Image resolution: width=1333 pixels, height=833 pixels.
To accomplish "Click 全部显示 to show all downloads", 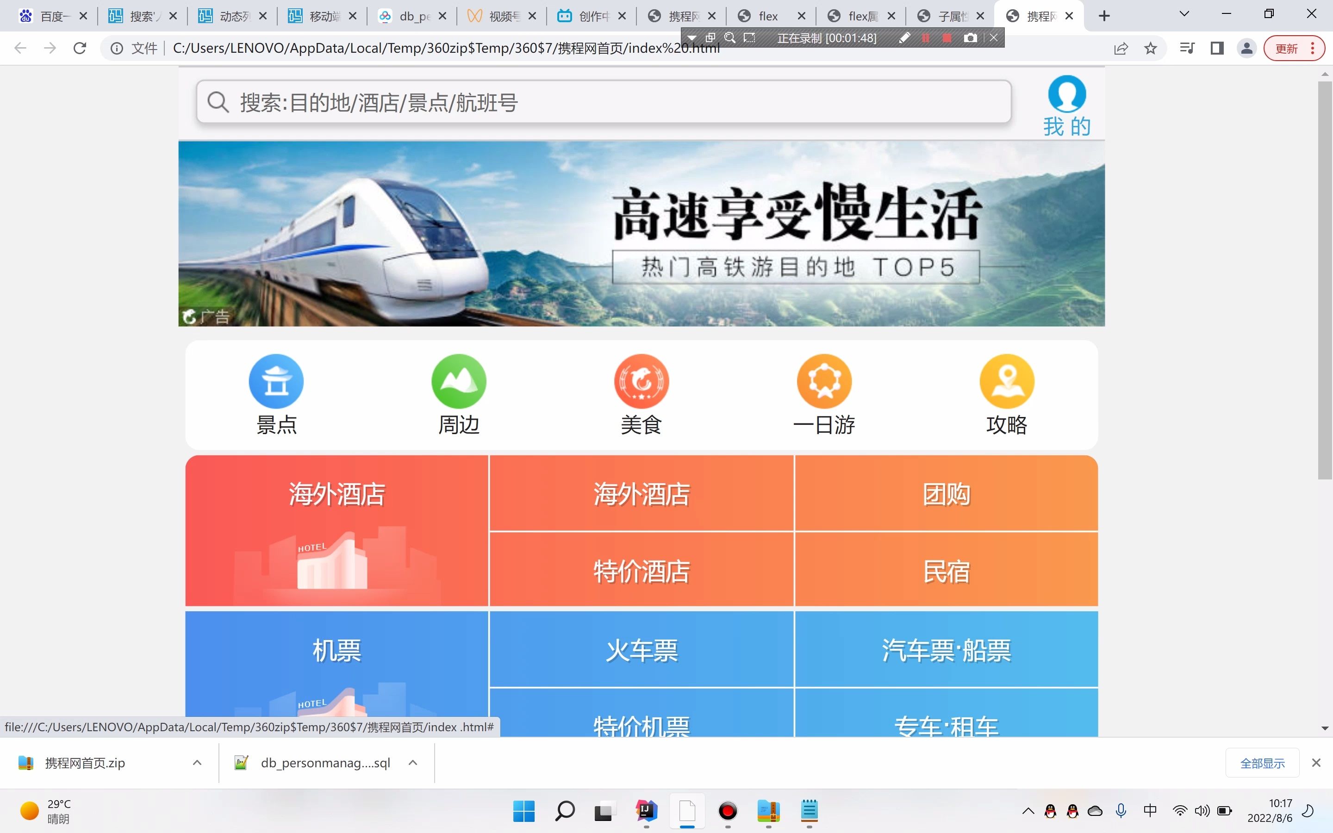I will click(x=1262, y=763).
